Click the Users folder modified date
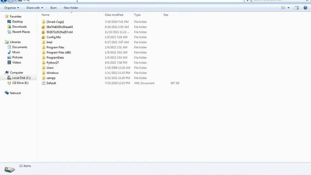Screen dimensions: 311x175 pos(118,68)
